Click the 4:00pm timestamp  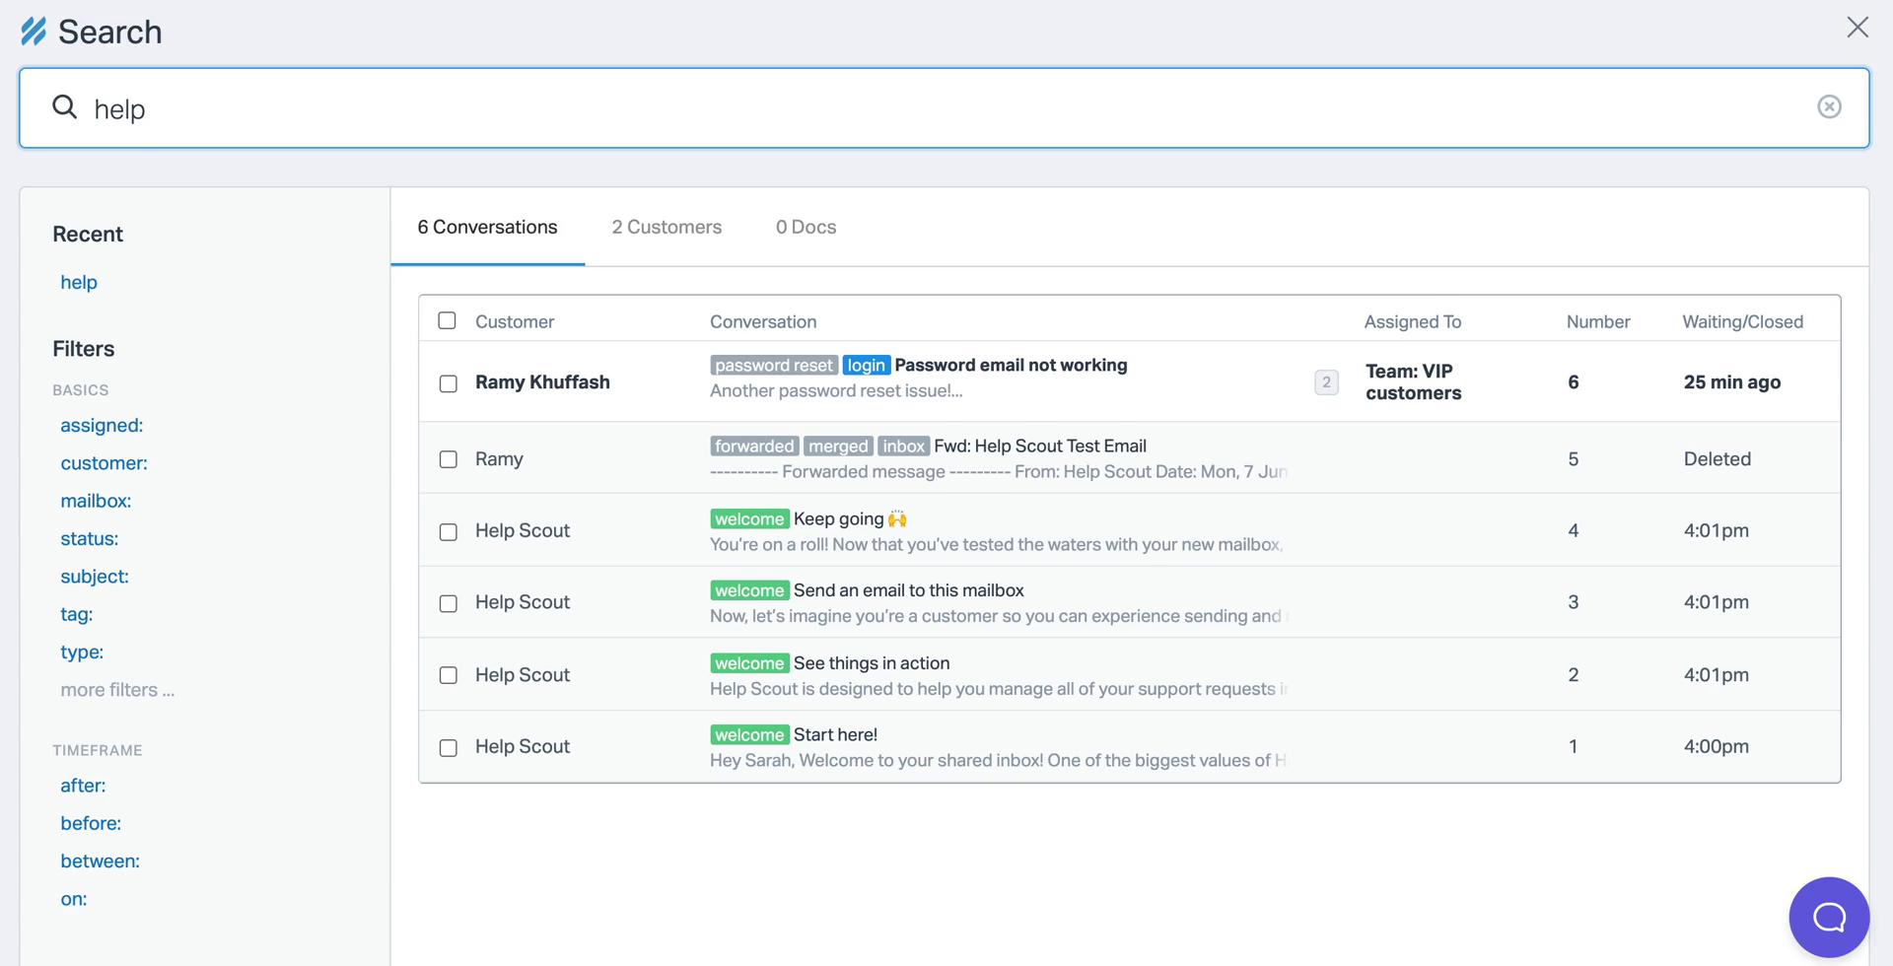coord(1717,747)
